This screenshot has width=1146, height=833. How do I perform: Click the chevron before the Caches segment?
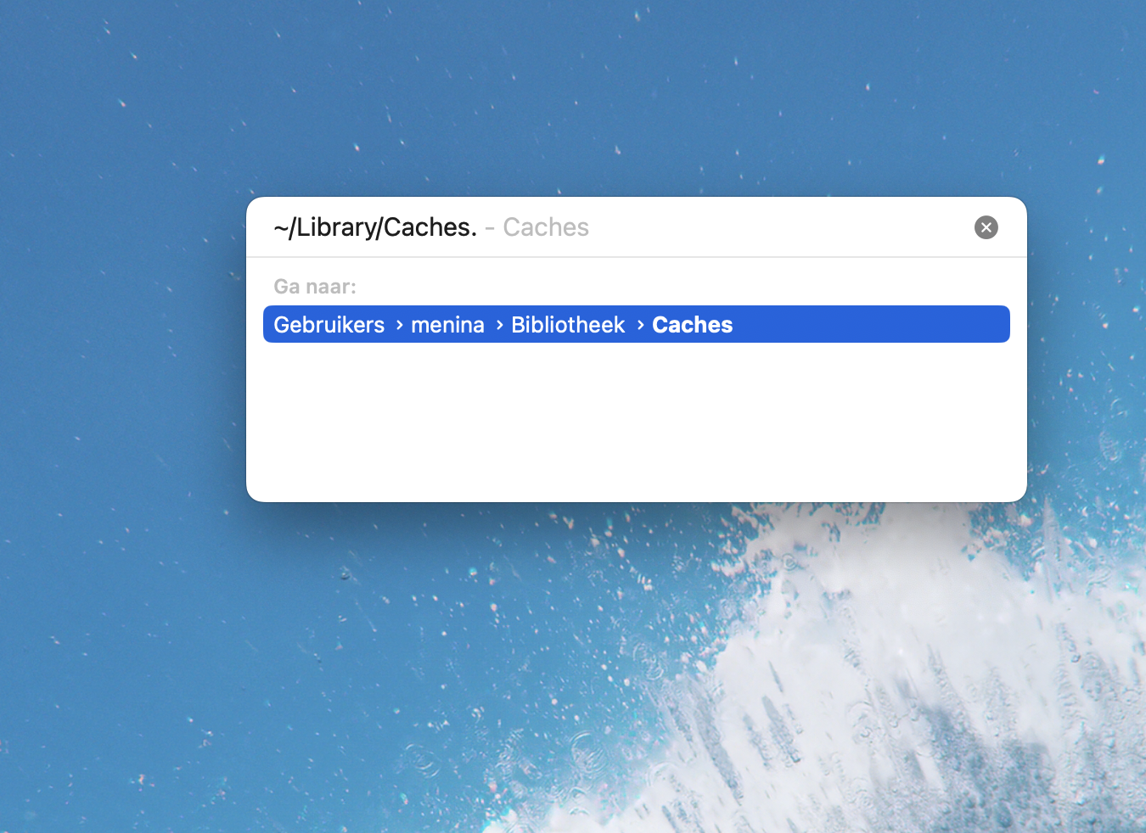(x=640, y=325)
